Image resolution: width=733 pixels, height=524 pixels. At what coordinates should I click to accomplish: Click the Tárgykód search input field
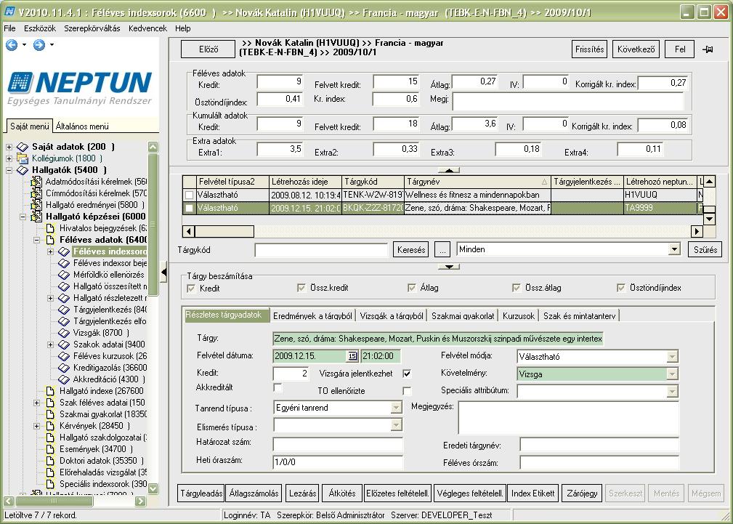[321, 250]
